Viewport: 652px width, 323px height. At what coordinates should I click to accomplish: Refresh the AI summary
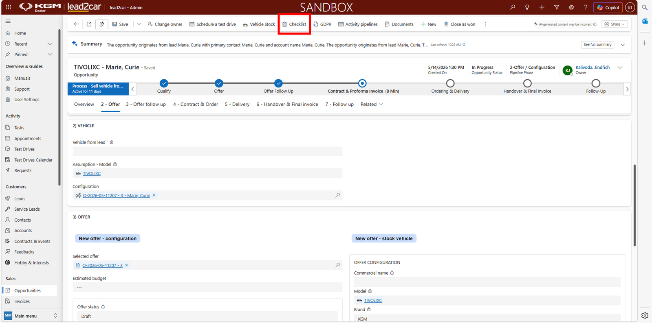click(464, 45)
